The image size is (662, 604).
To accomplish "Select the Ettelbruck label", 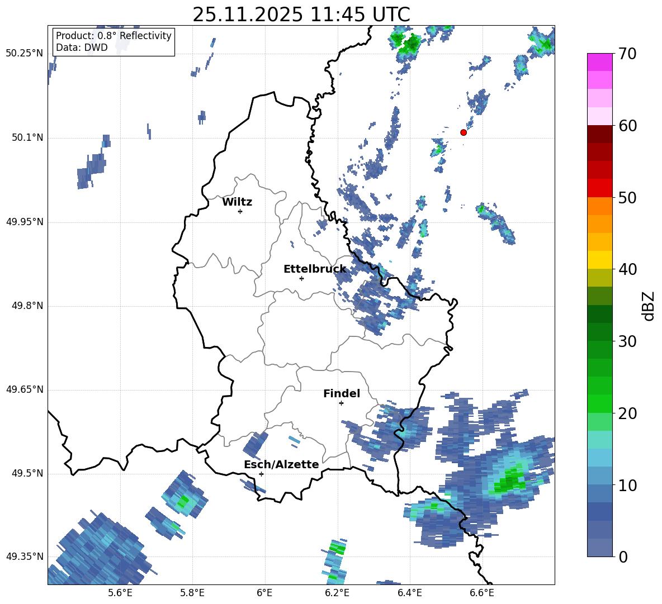I will (315, 269).
